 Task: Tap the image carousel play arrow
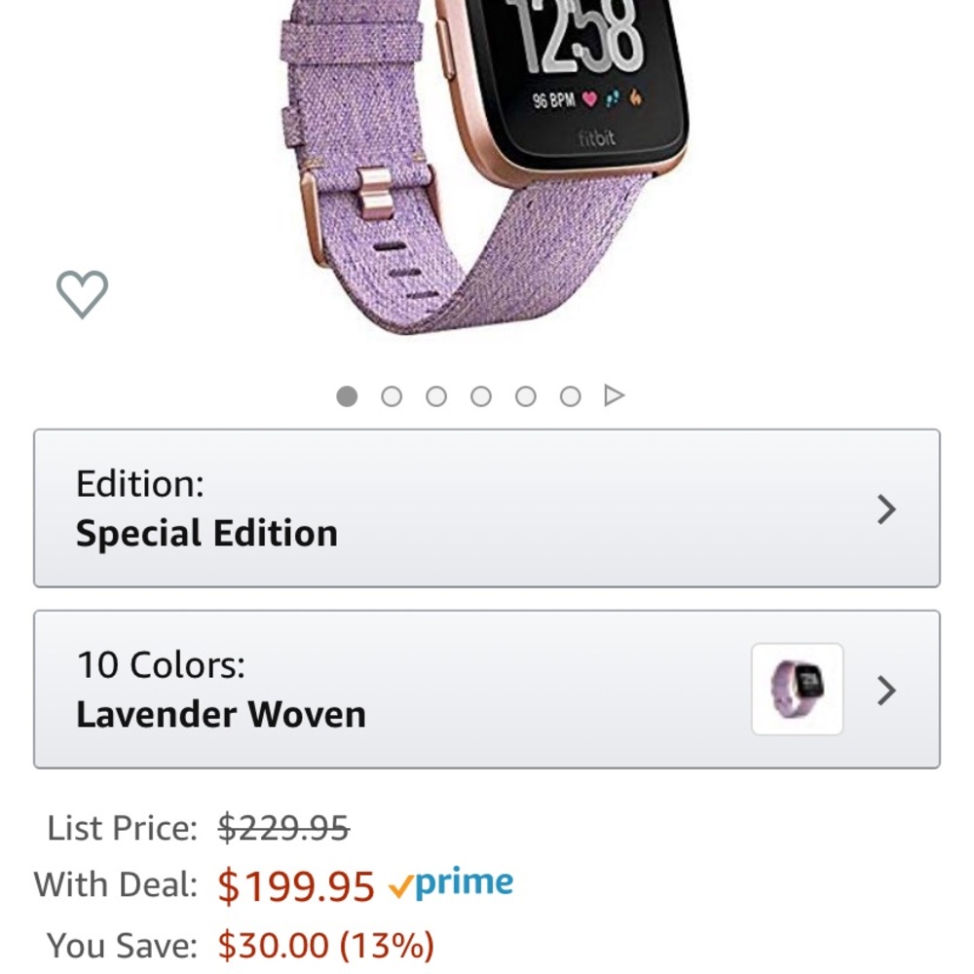614,394
